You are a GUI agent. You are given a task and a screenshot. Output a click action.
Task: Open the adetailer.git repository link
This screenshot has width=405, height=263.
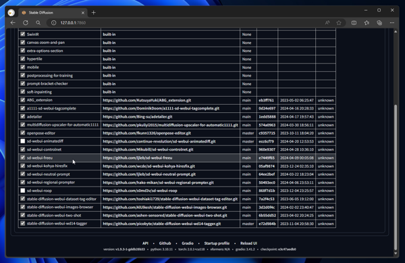[138, 117]
